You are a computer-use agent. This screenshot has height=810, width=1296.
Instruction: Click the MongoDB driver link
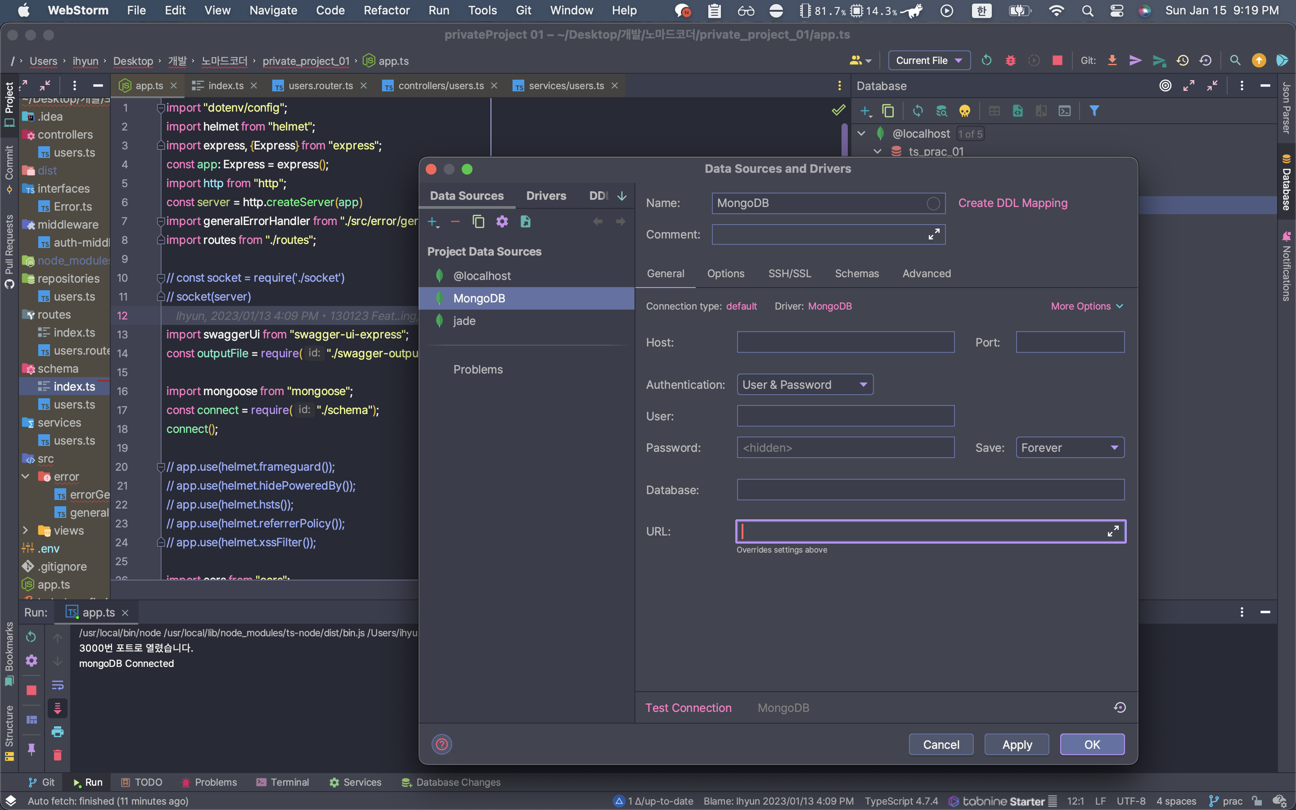click(829, 306)
